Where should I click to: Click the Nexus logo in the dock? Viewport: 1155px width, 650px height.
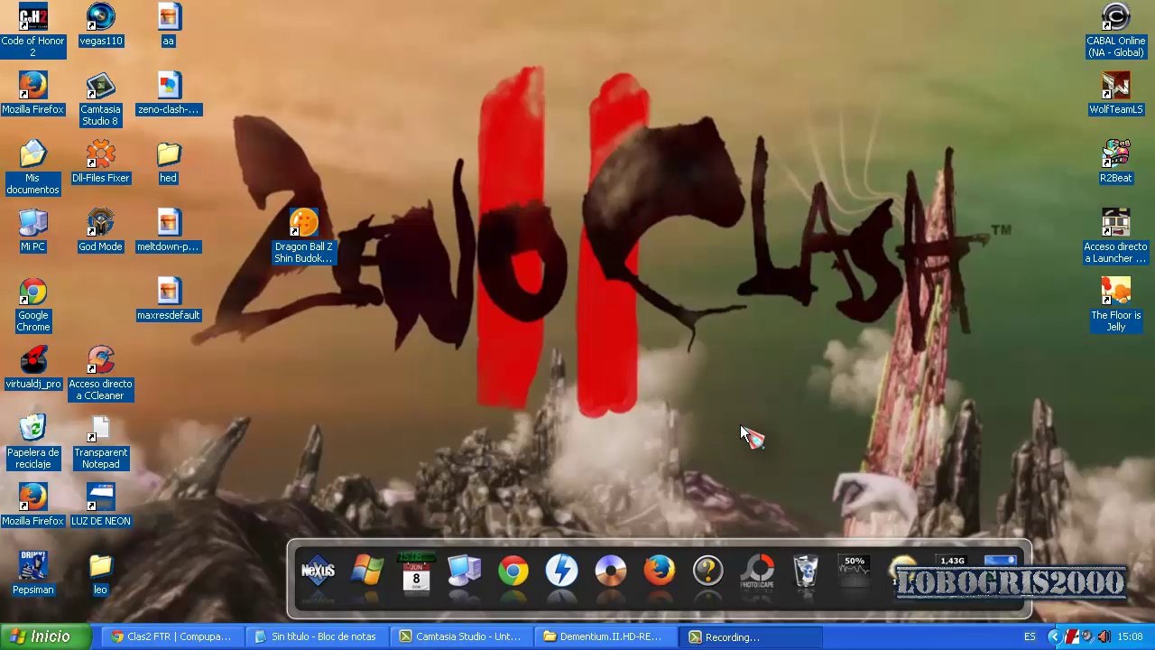[318, 571]
